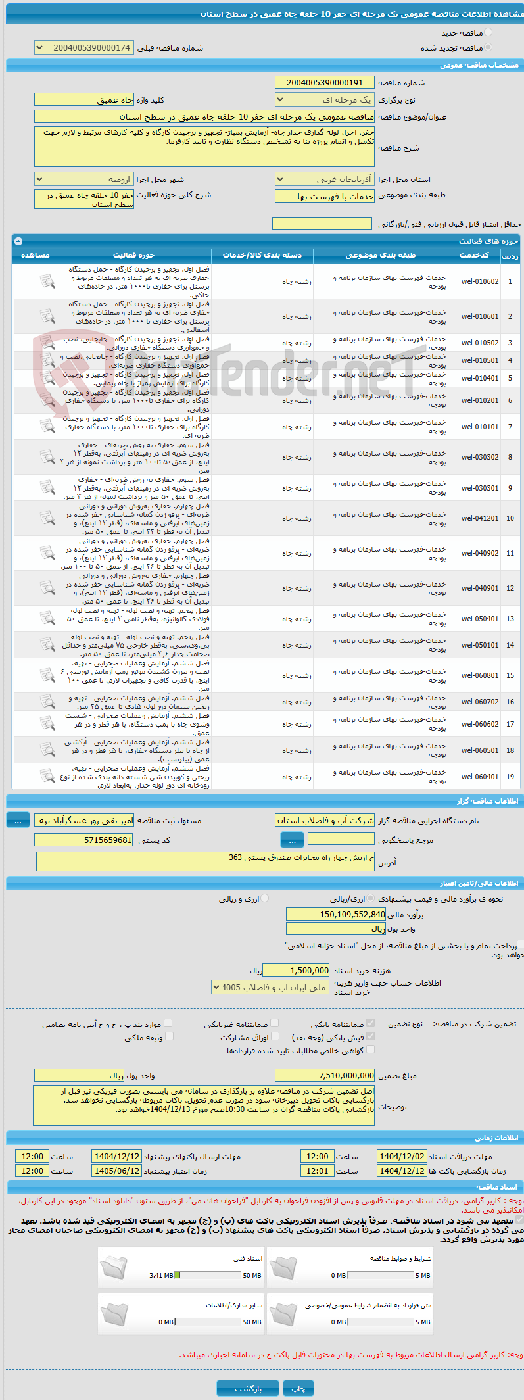View activity details for wel-010401
This screenshot has height=1400, width=524.
pyautogui.click(x=47, y=378)
